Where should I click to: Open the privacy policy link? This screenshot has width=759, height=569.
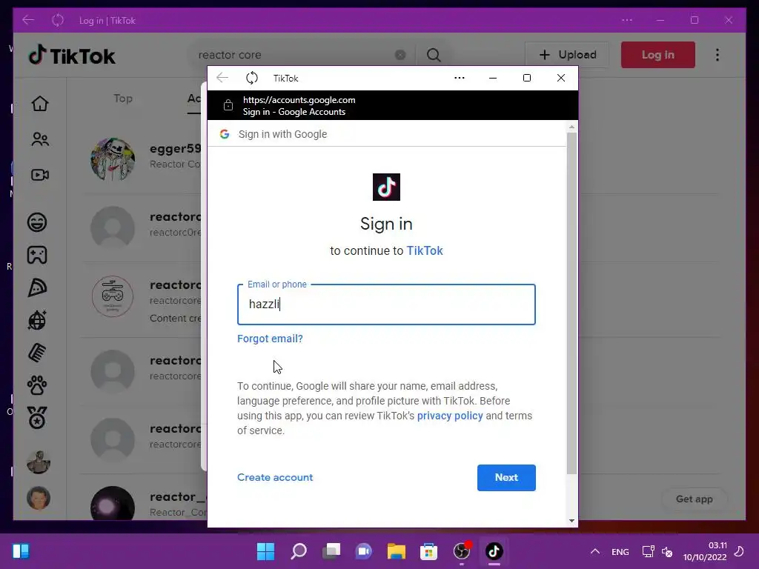pos(450,416)
